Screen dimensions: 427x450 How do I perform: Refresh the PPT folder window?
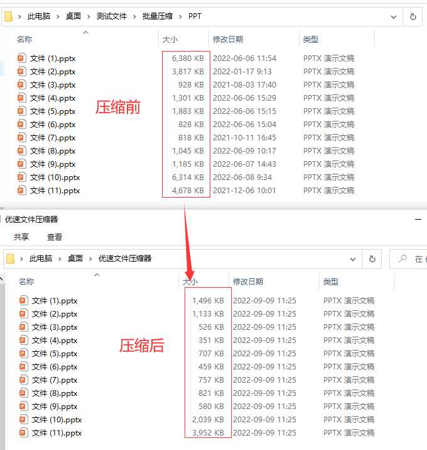pyautogui.click(x=413, y=16)
